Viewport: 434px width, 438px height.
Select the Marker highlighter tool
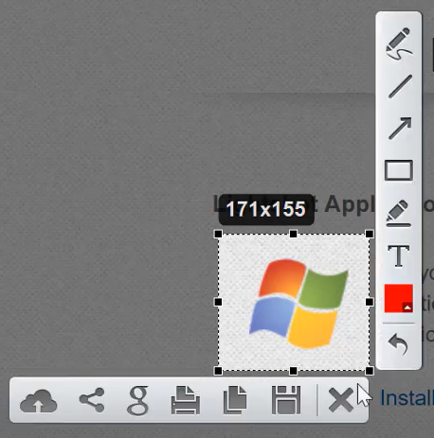(398, 213)
